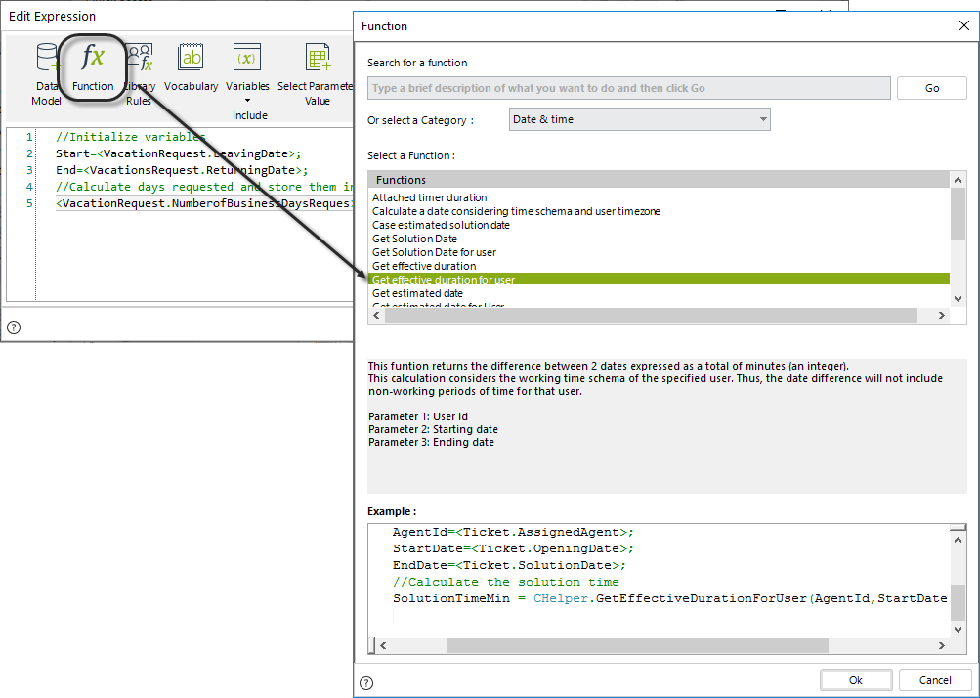The height and width of the screenshot is (698, 980).
Task: Click the Ok button
Action: pos(856,680)
